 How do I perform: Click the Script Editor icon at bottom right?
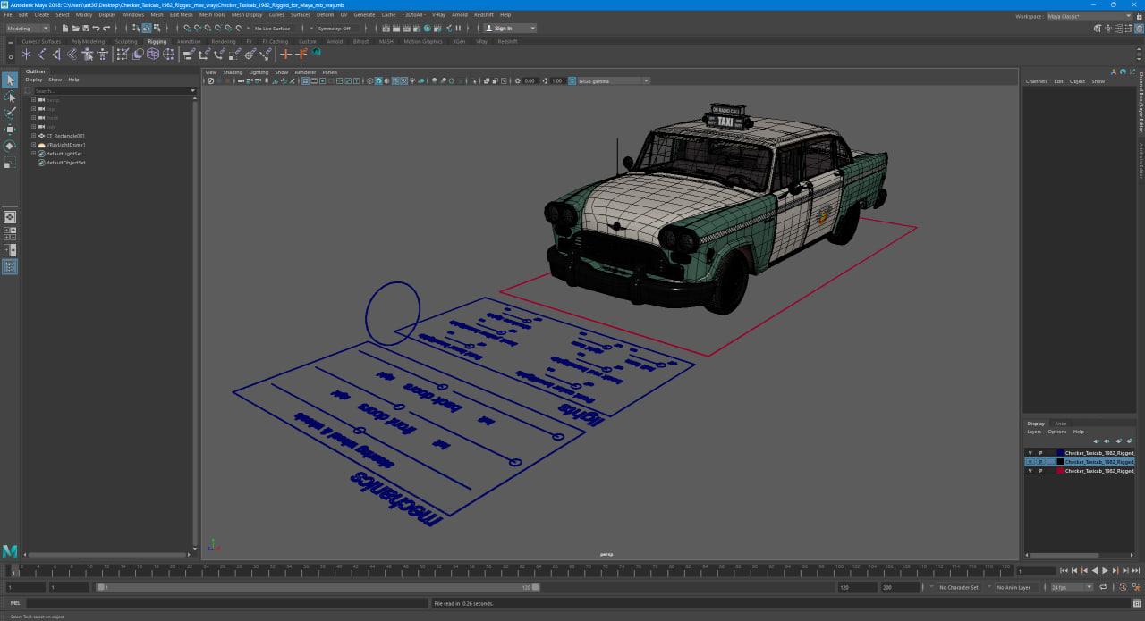[1137, 603]
